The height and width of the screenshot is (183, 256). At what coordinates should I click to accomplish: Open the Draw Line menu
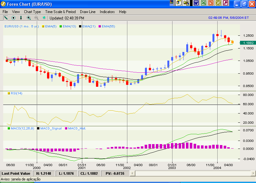pos(88,12)
